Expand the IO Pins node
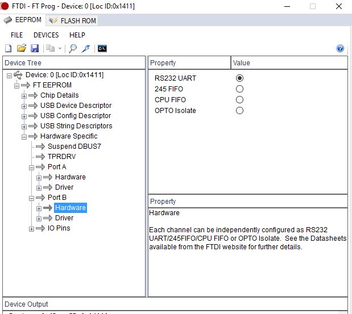The height and width of the screenshot is (314, 352). [31, 229]
